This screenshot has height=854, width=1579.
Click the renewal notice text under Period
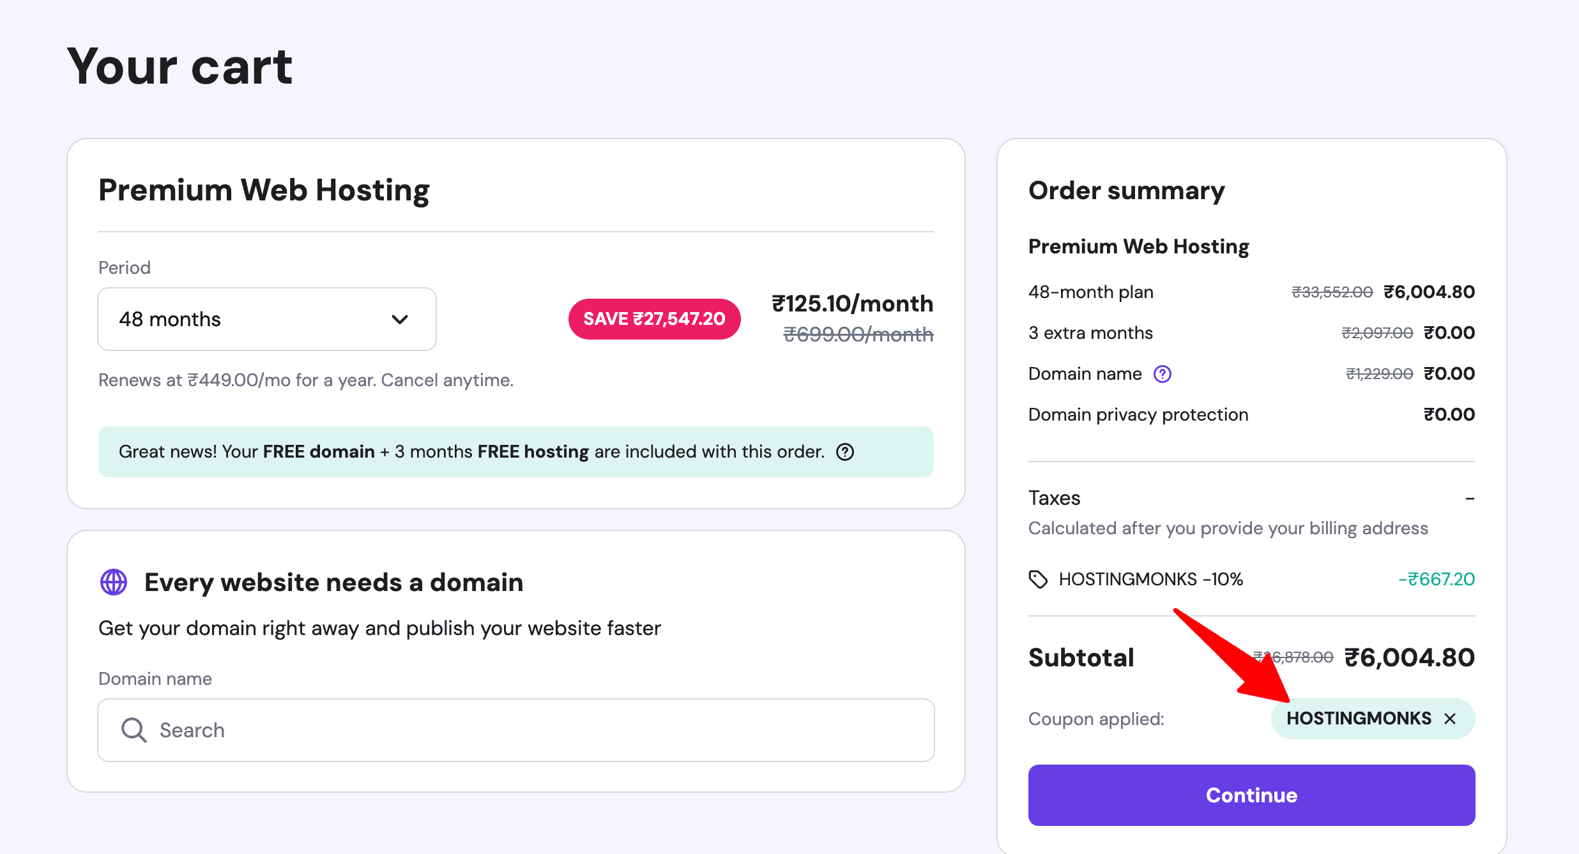pos(305,380)
